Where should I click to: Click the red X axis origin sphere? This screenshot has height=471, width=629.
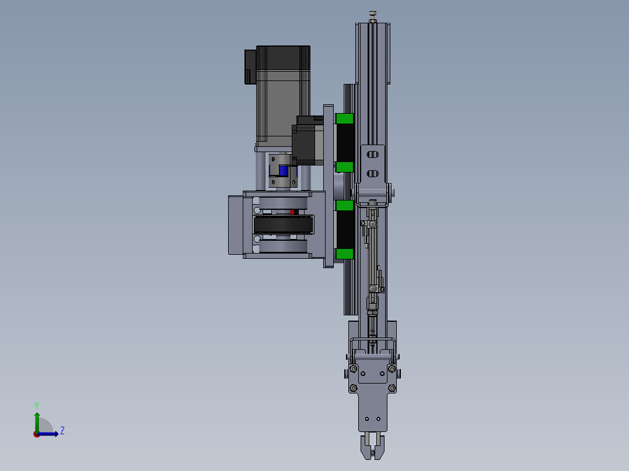coord(37,435)
